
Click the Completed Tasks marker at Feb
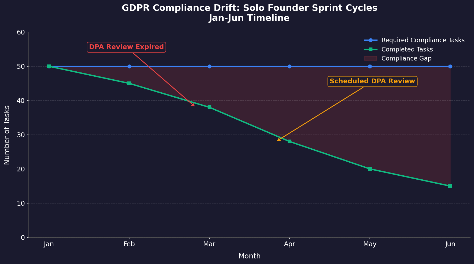coord(129,83)
